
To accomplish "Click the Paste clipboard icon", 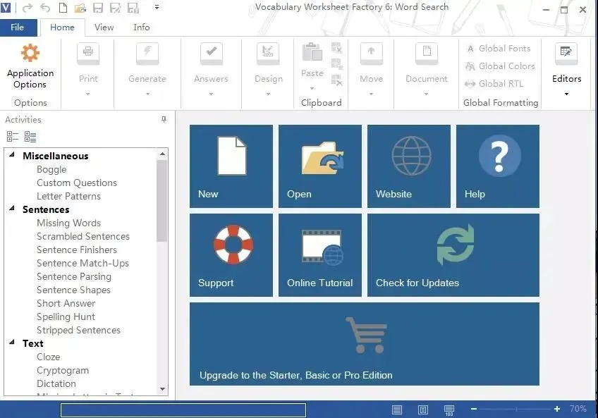I will (312, 52).
